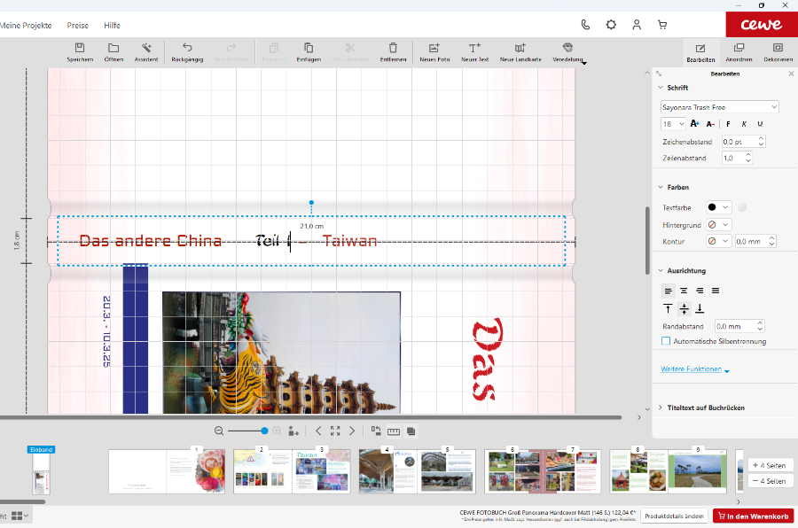Click the zoom out magnifier icon
Viewport: 798px width, 528px height.
coord(219,431)
